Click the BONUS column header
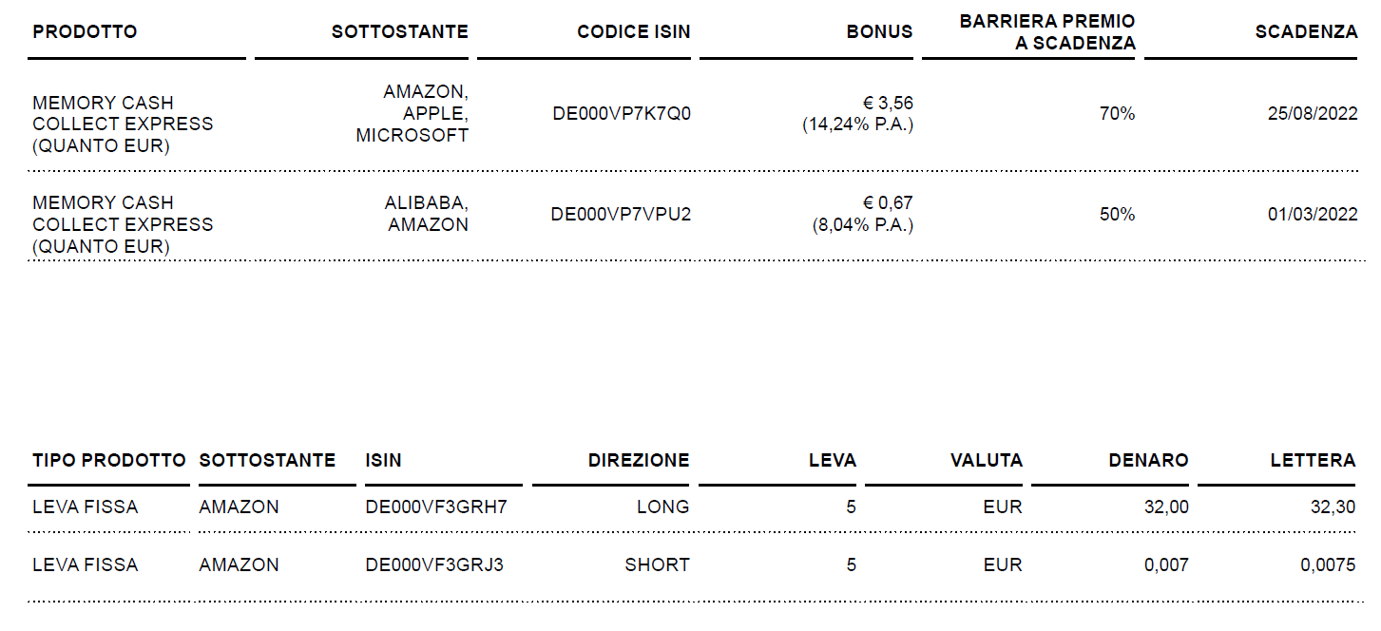 (x=879, y=31)
